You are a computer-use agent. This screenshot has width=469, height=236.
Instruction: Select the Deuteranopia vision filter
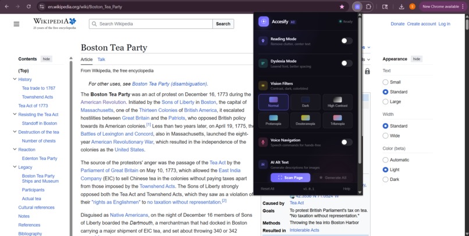click(x=305, y=120)
